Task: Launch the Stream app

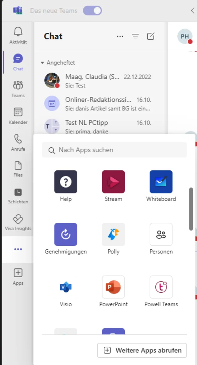Action: (x=113, y=186)
